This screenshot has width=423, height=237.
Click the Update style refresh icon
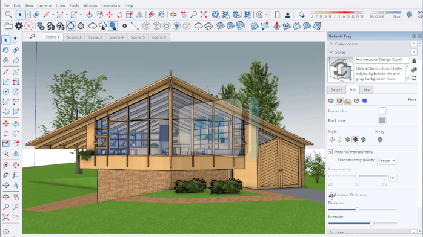(414, 78)
